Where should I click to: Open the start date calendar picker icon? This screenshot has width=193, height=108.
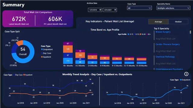point(100,10)
